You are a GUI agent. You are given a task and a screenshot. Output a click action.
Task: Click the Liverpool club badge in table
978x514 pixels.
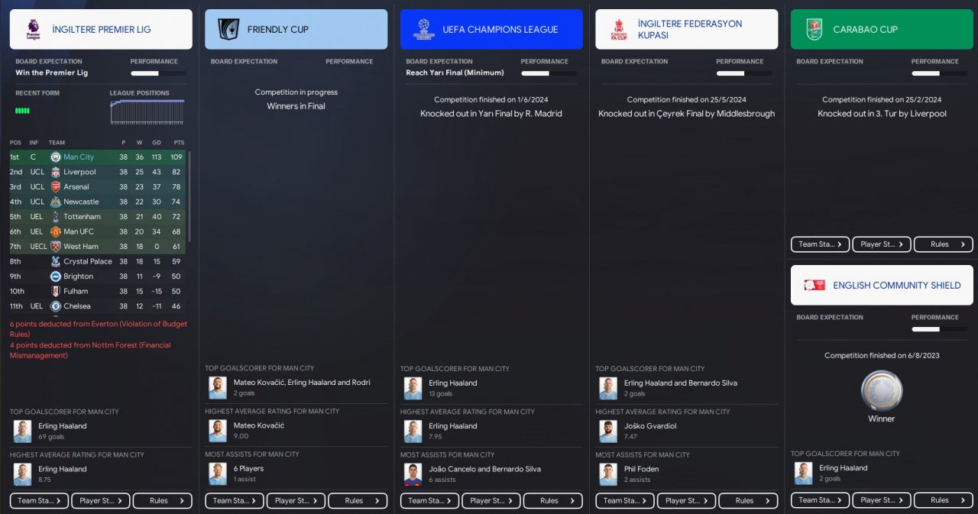tap(56, 172)
